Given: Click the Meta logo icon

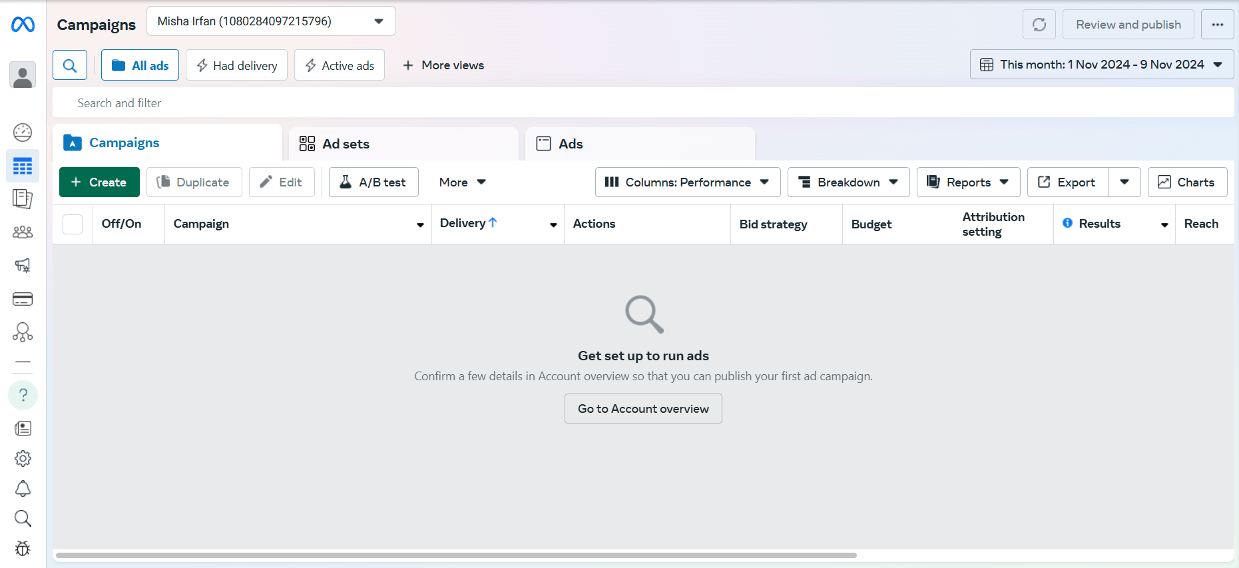Looking at the screenshot, I should coord(23,25).
